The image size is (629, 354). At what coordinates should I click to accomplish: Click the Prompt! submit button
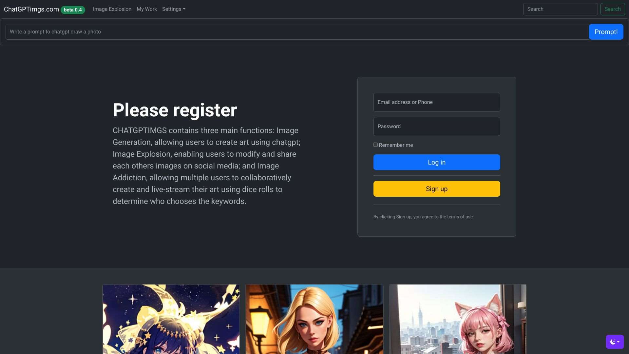coord(606,32)
